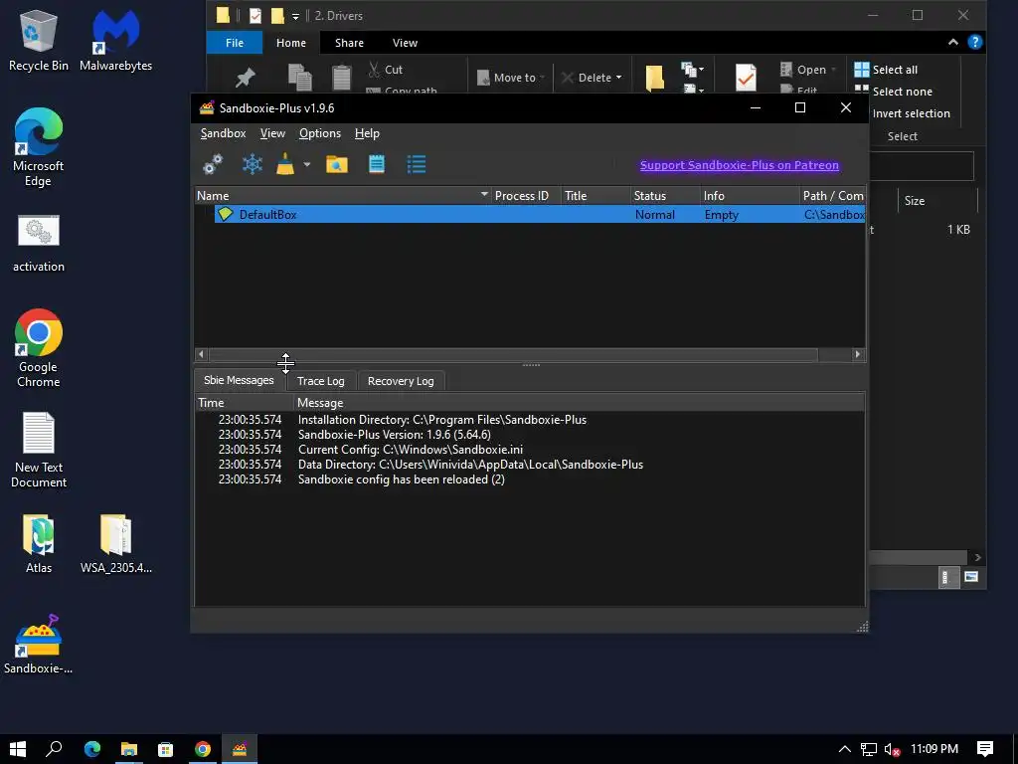Click the Message column header
1018x764 pixels.
[580, 403]
